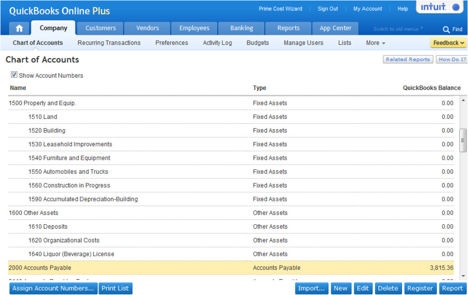Viewport: 468px width, 295px height.
Task: Switch to the Customers tab
Action: pos(100,28)
